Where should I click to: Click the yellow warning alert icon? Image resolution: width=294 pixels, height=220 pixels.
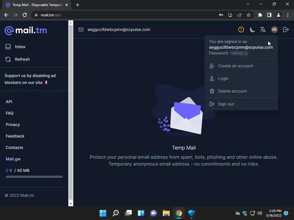pos(241,30)
